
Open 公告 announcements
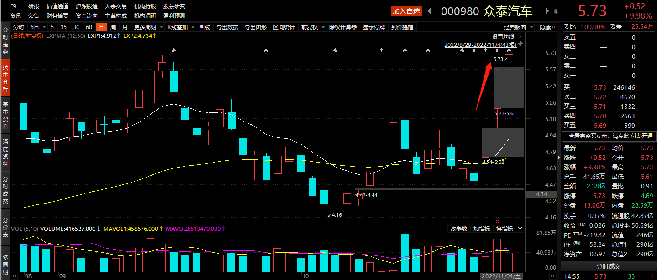34,15
